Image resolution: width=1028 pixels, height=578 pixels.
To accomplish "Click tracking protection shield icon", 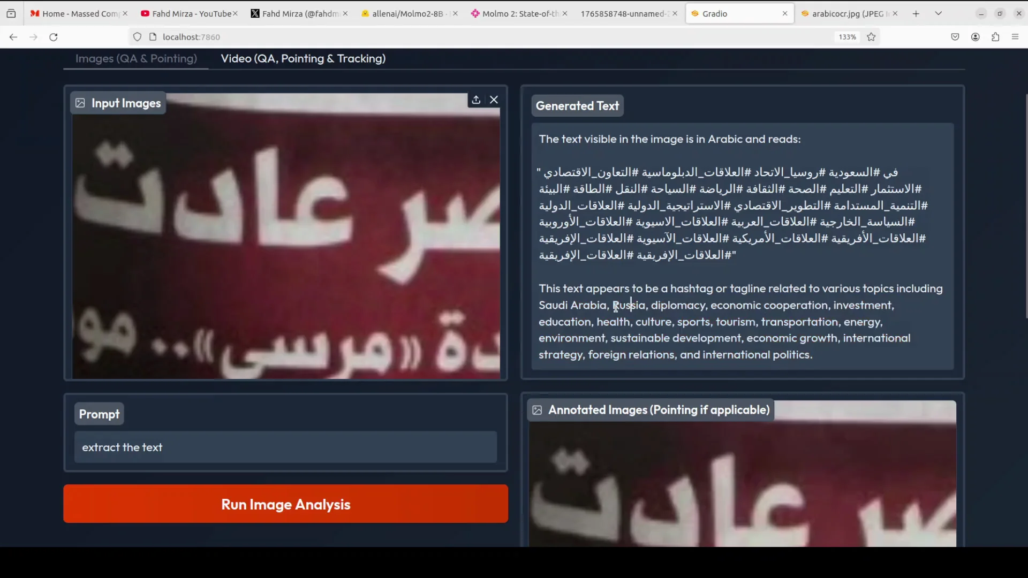I will 137,37.
